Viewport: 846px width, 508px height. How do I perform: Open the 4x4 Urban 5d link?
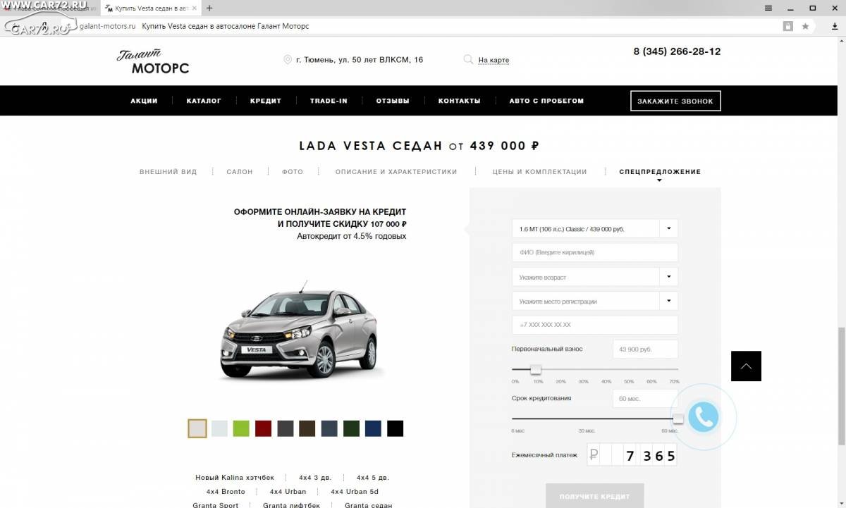click(355, 492)
